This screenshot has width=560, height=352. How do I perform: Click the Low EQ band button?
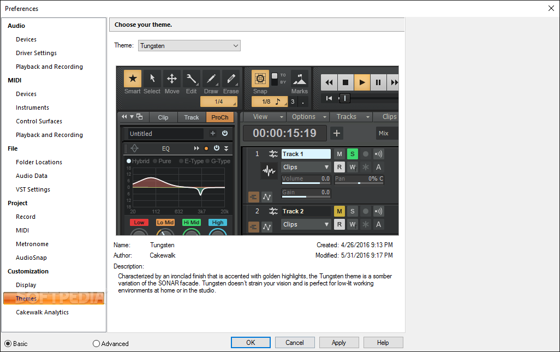pyautogui.click(x=139, y=223)
